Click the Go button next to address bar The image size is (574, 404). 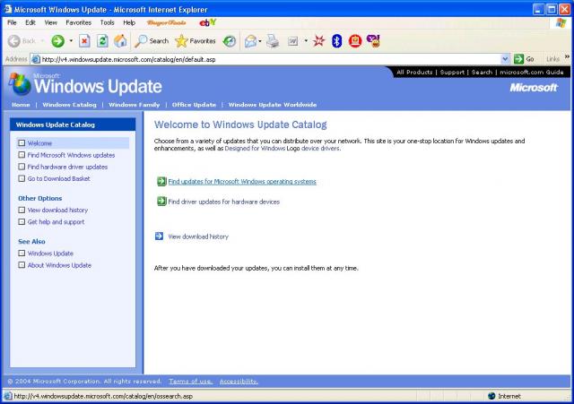click(x=524, y=59)
